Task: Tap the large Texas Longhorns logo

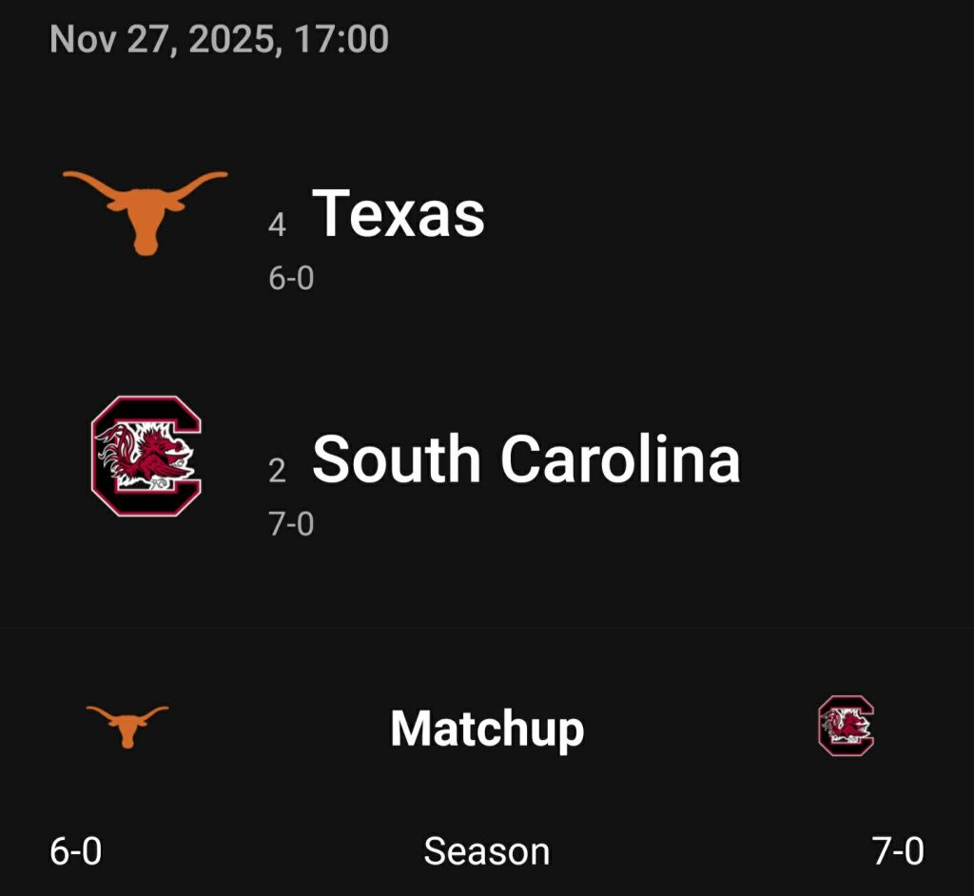Action: click(145, 210)
